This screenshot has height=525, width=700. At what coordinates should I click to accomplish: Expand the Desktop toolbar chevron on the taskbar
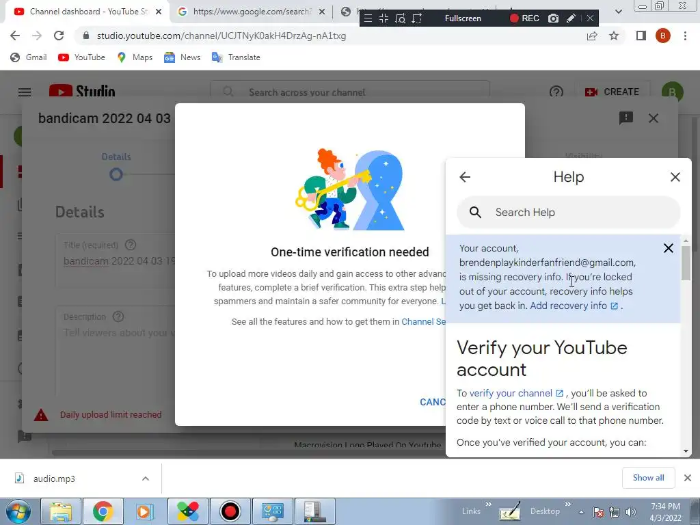[567, 504]
